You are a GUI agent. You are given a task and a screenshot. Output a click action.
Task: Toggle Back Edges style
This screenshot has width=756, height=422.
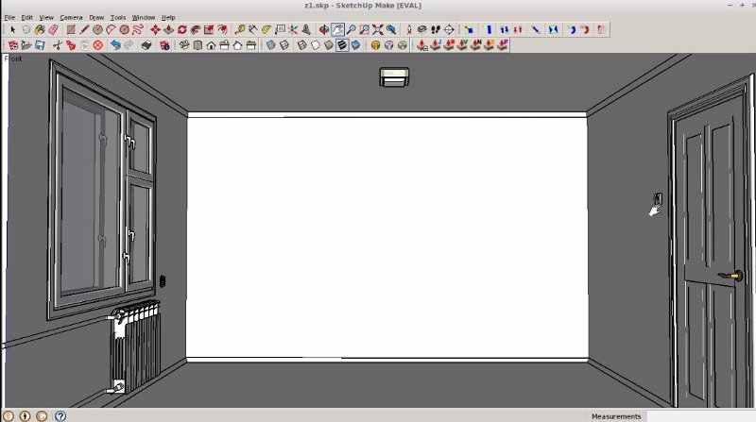(x=284, y=45)
